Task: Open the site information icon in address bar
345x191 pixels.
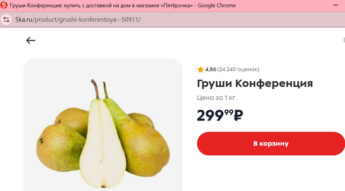Action: click(6, 20)
